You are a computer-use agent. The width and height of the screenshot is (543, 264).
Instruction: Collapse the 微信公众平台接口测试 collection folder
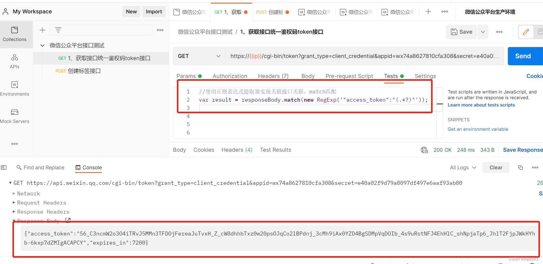pos(43,46)
